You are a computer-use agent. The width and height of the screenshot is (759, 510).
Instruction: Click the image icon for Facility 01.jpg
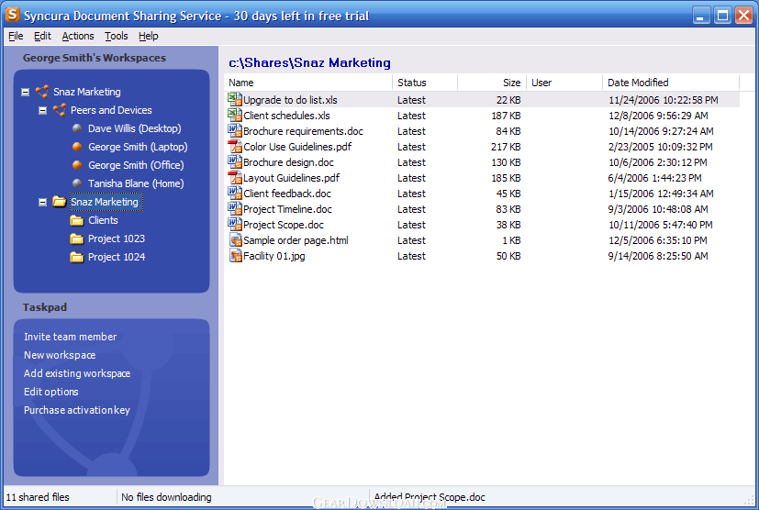235,256
